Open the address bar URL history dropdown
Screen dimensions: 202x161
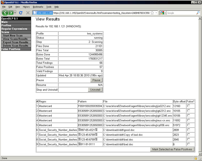[x=156, y=13]
